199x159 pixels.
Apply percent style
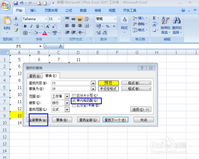click(108, 26)
